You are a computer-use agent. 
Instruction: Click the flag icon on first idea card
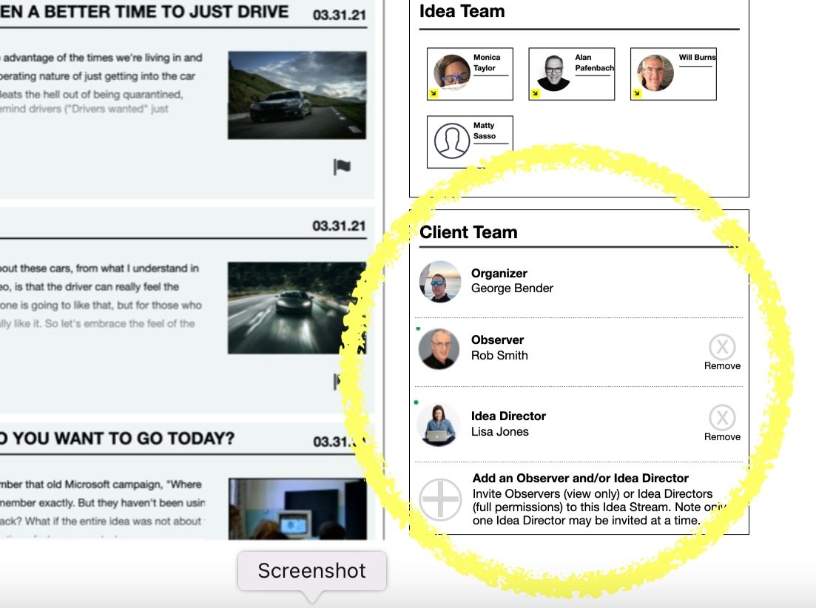[342, 167]
